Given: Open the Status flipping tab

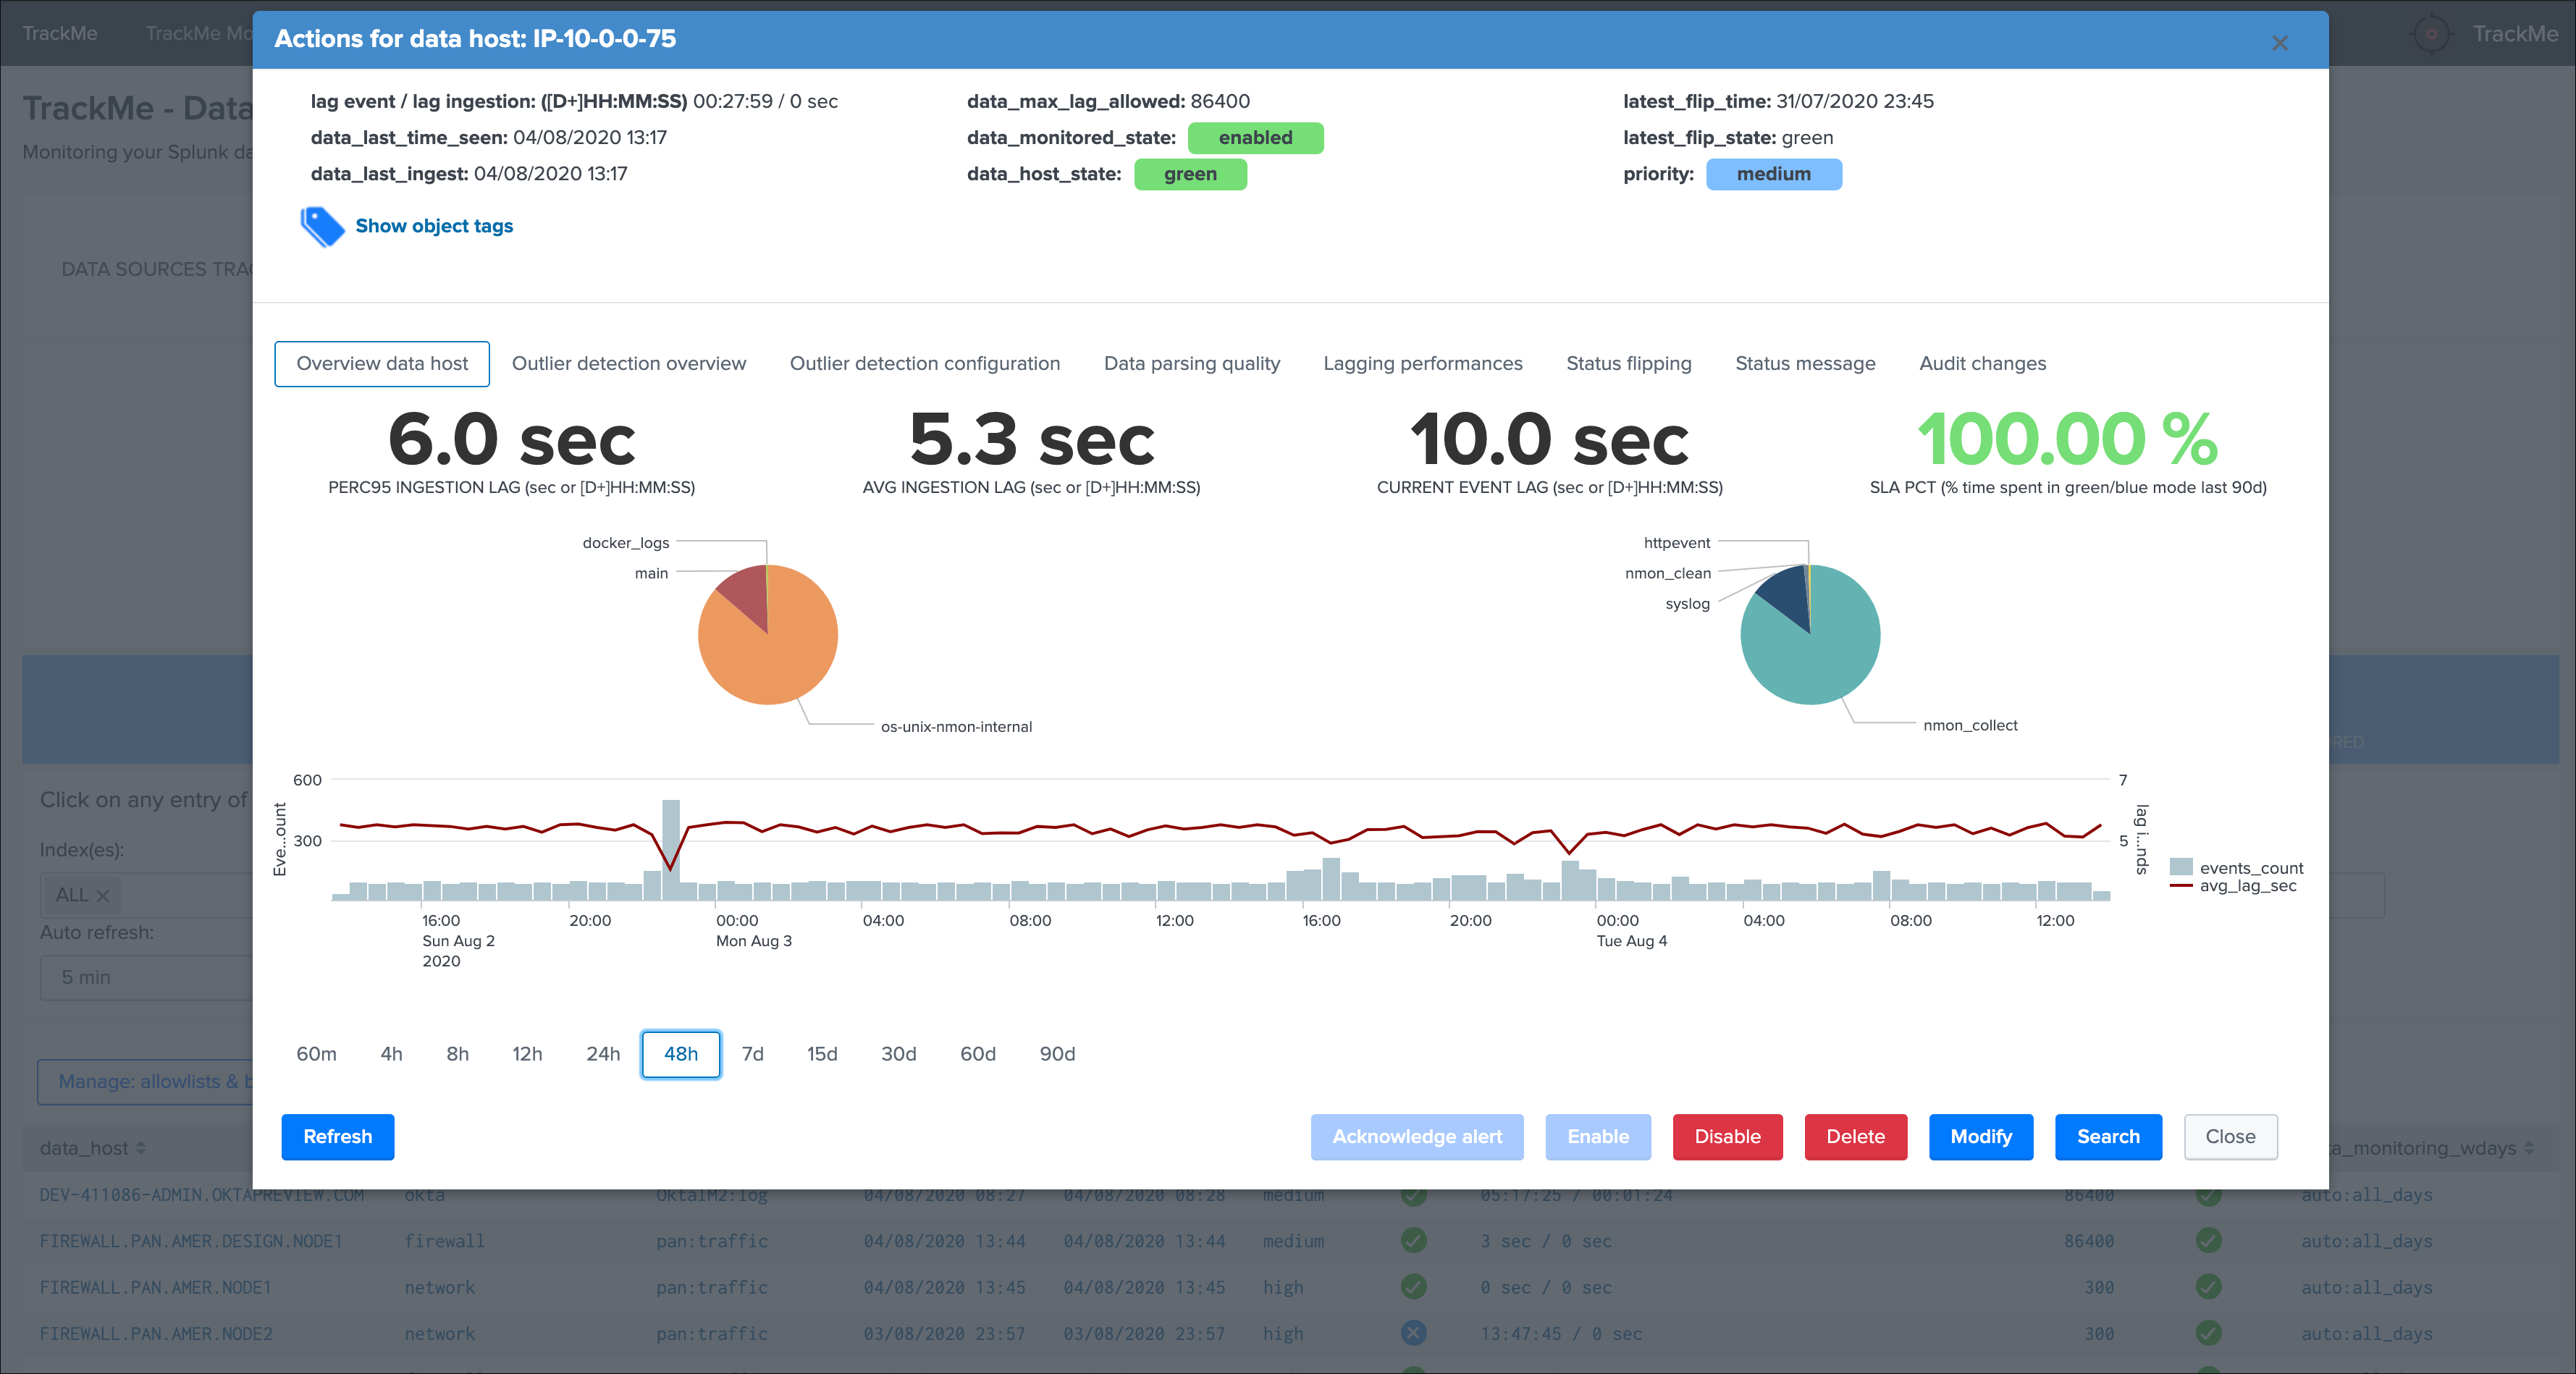Looking at the screenshot, I should coord(1628,364).
